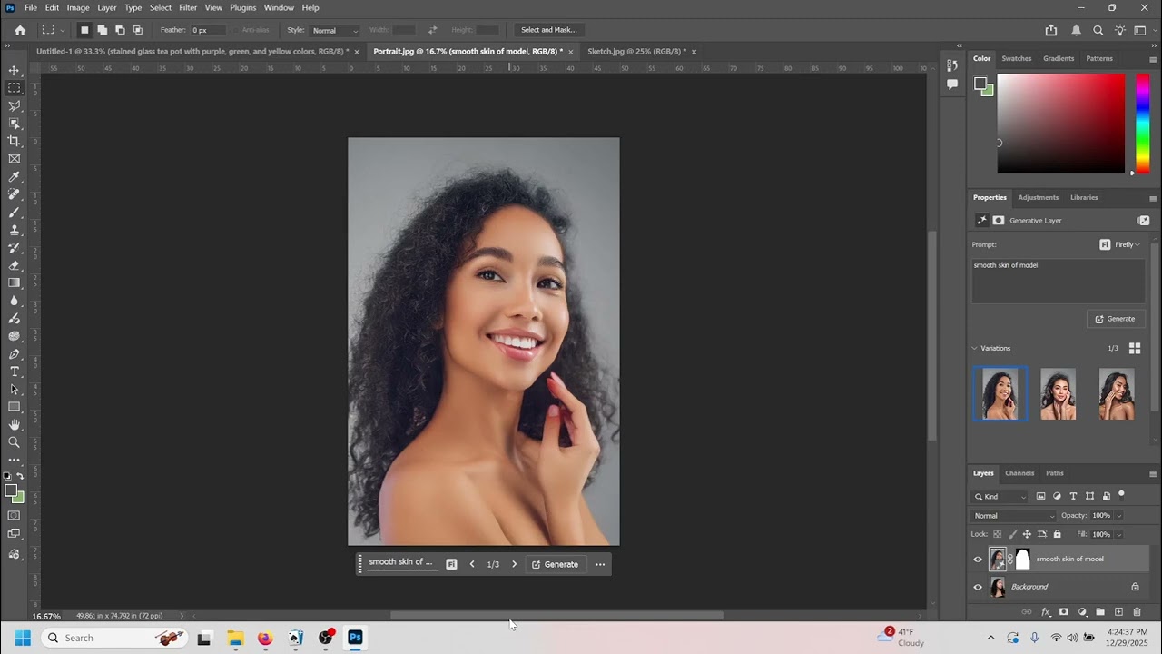
Task: Click the Share icon in options bar
Action: tap(1050, 30)
